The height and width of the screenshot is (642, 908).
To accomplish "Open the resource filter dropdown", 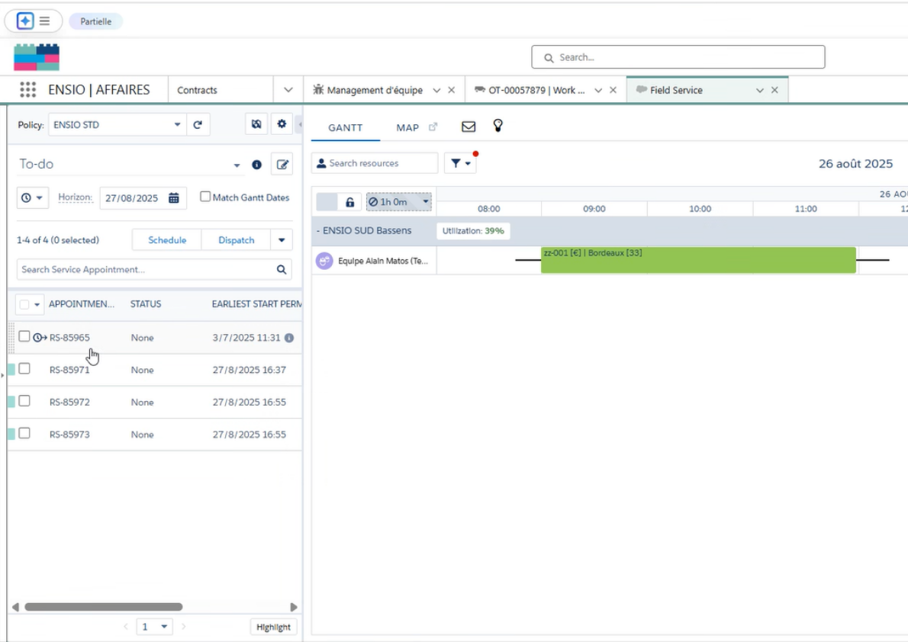I will click(460, 163).
